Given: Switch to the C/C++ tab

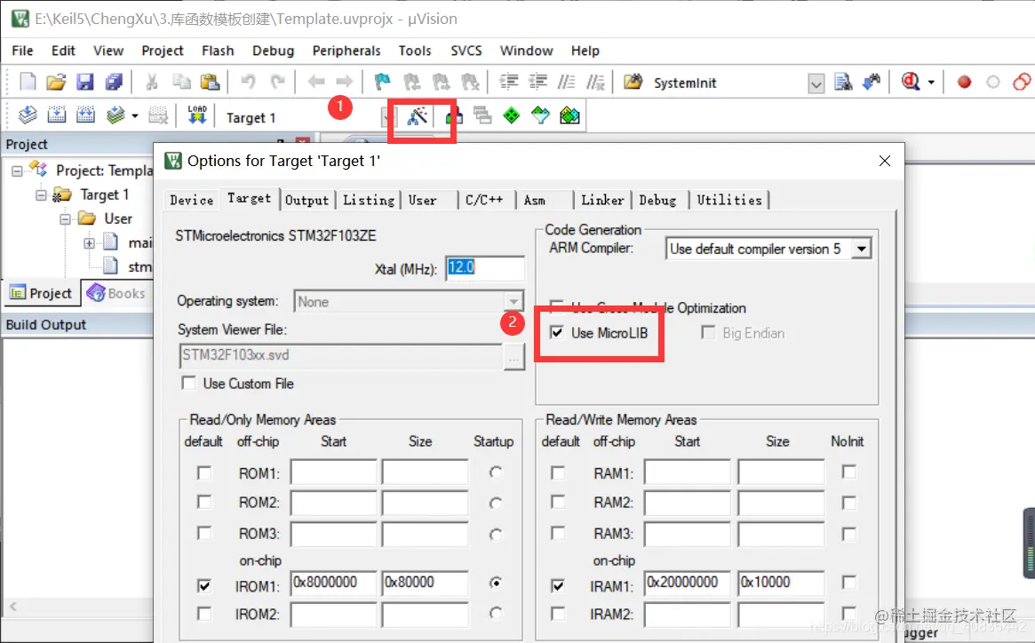Looking at the screenshot, I should click(x=484, y=200).
